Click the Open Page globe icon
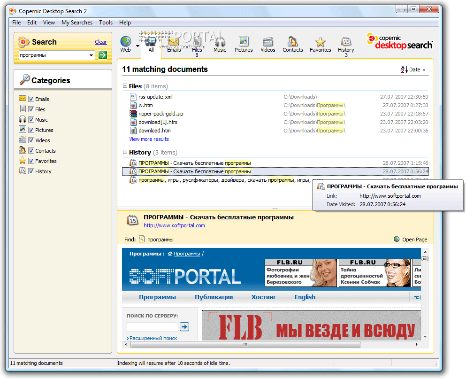The width and height of the screenshot is (466, 379). (x=397, y=239)
